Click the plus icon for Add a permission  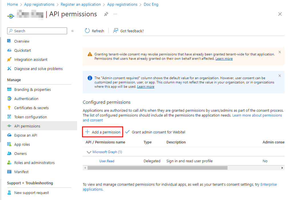pyautogui.click(x=87, y=132)
